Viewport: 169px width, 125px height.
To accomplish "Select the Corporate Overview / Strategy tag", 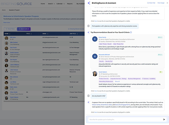I will coord(118,79).
